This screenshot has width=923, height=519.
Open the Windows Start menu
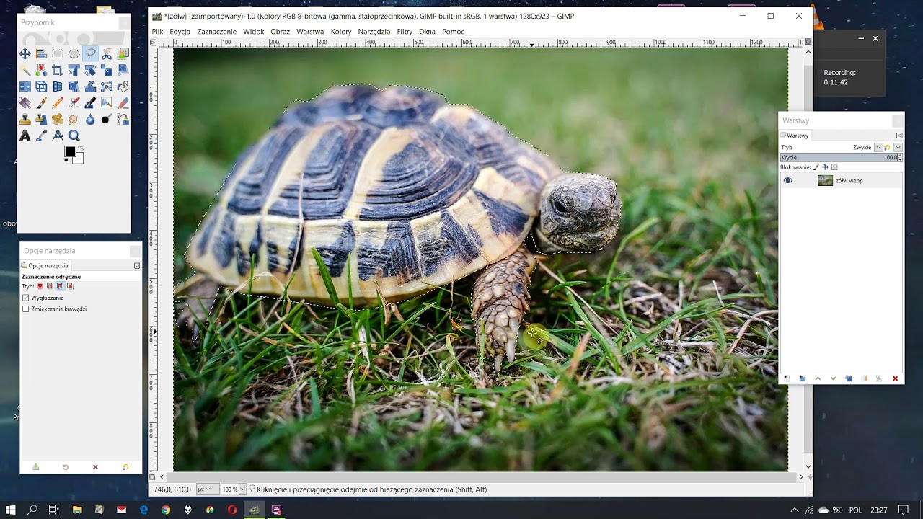10,510
